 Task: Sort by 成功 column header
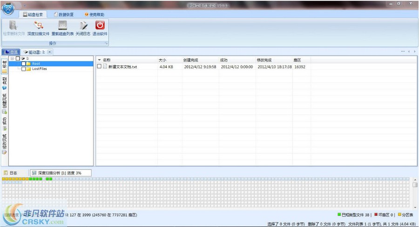(237, 60)
